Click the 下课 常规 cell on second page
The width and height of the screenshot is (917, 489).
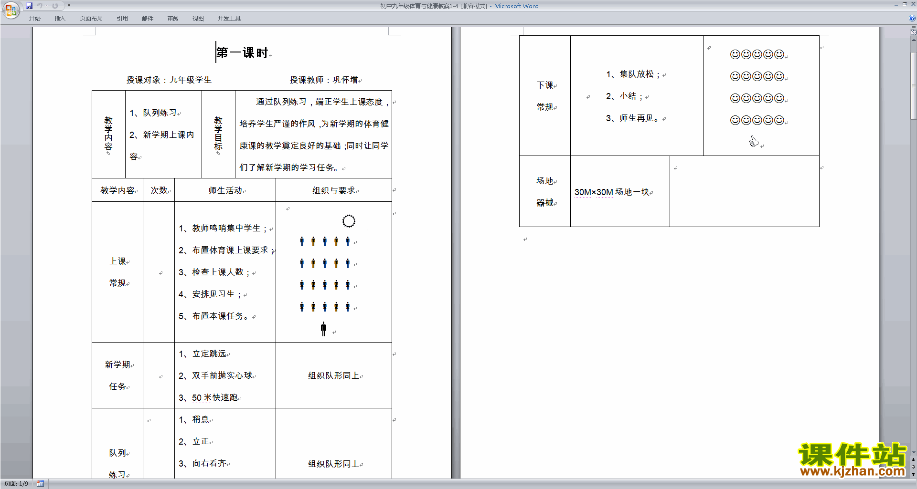click(x=545, y=96)
